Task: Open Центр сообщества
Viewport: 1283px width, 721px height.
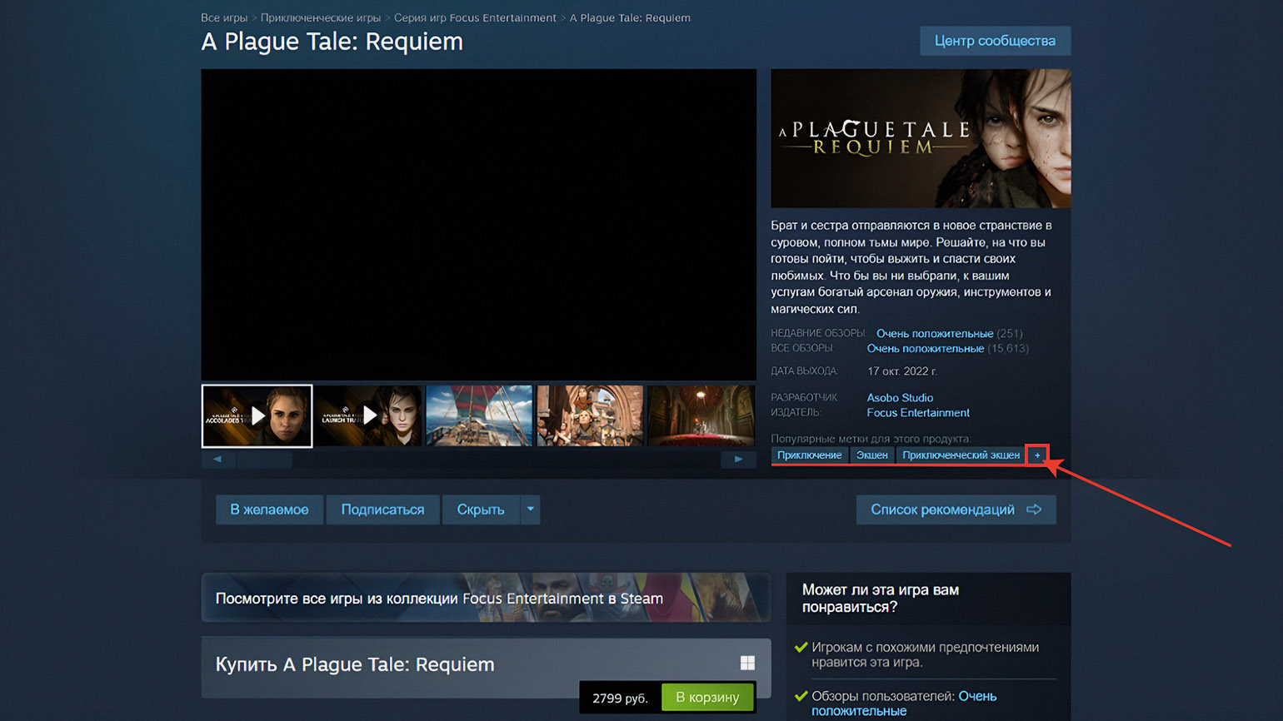Action: tap(995, 41)
